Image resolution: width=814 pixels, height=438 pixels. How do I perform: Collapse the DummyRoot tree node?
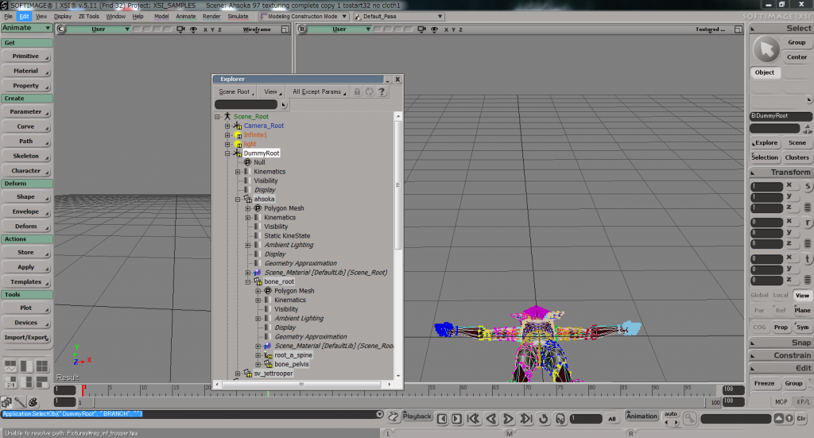click(227, 153)
